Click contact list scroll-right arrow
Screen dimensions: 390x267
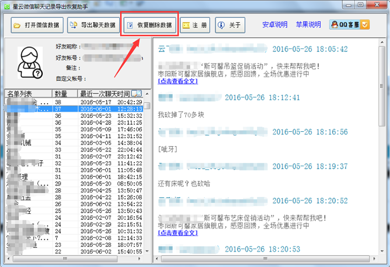(140, 259)
